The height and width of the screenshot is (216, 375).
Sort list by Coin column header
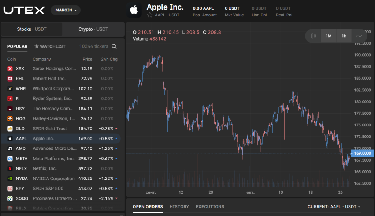(x=11, y=59)
